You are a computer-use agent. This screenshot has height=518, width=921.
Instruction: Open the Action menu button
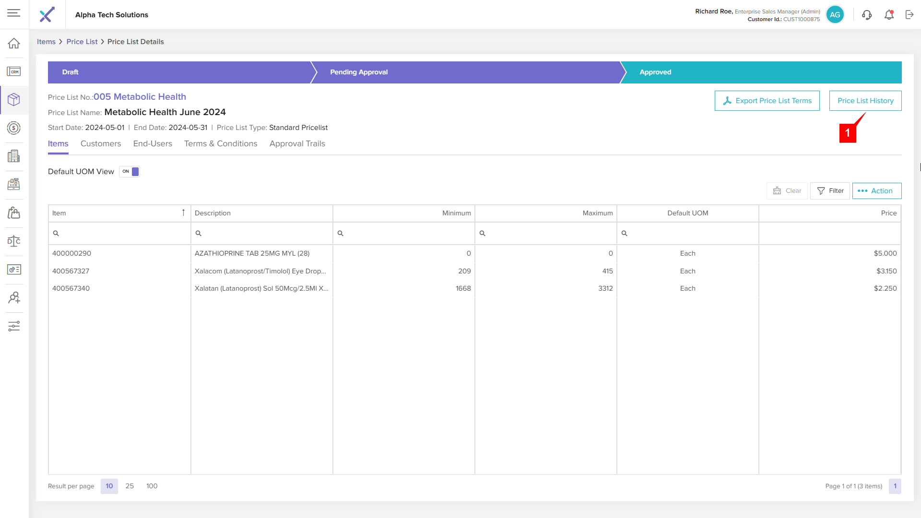(x=876, y=191)
